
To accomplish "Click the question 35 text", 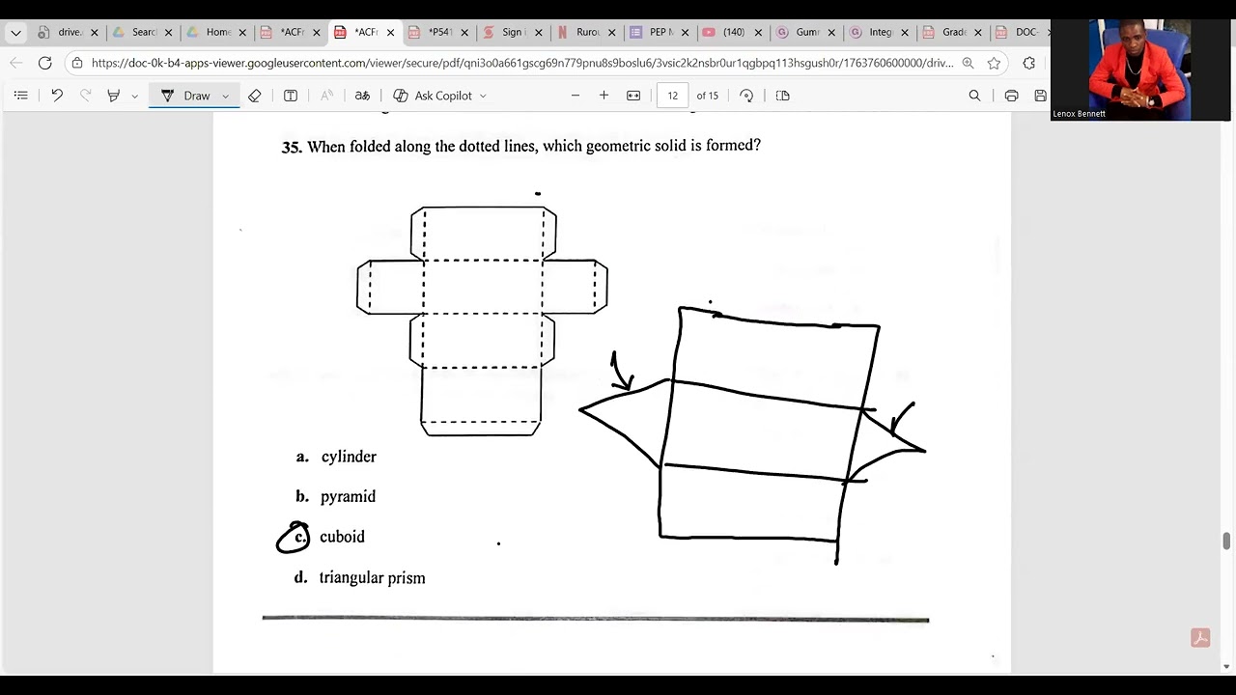I will click(x=521, y=146).
